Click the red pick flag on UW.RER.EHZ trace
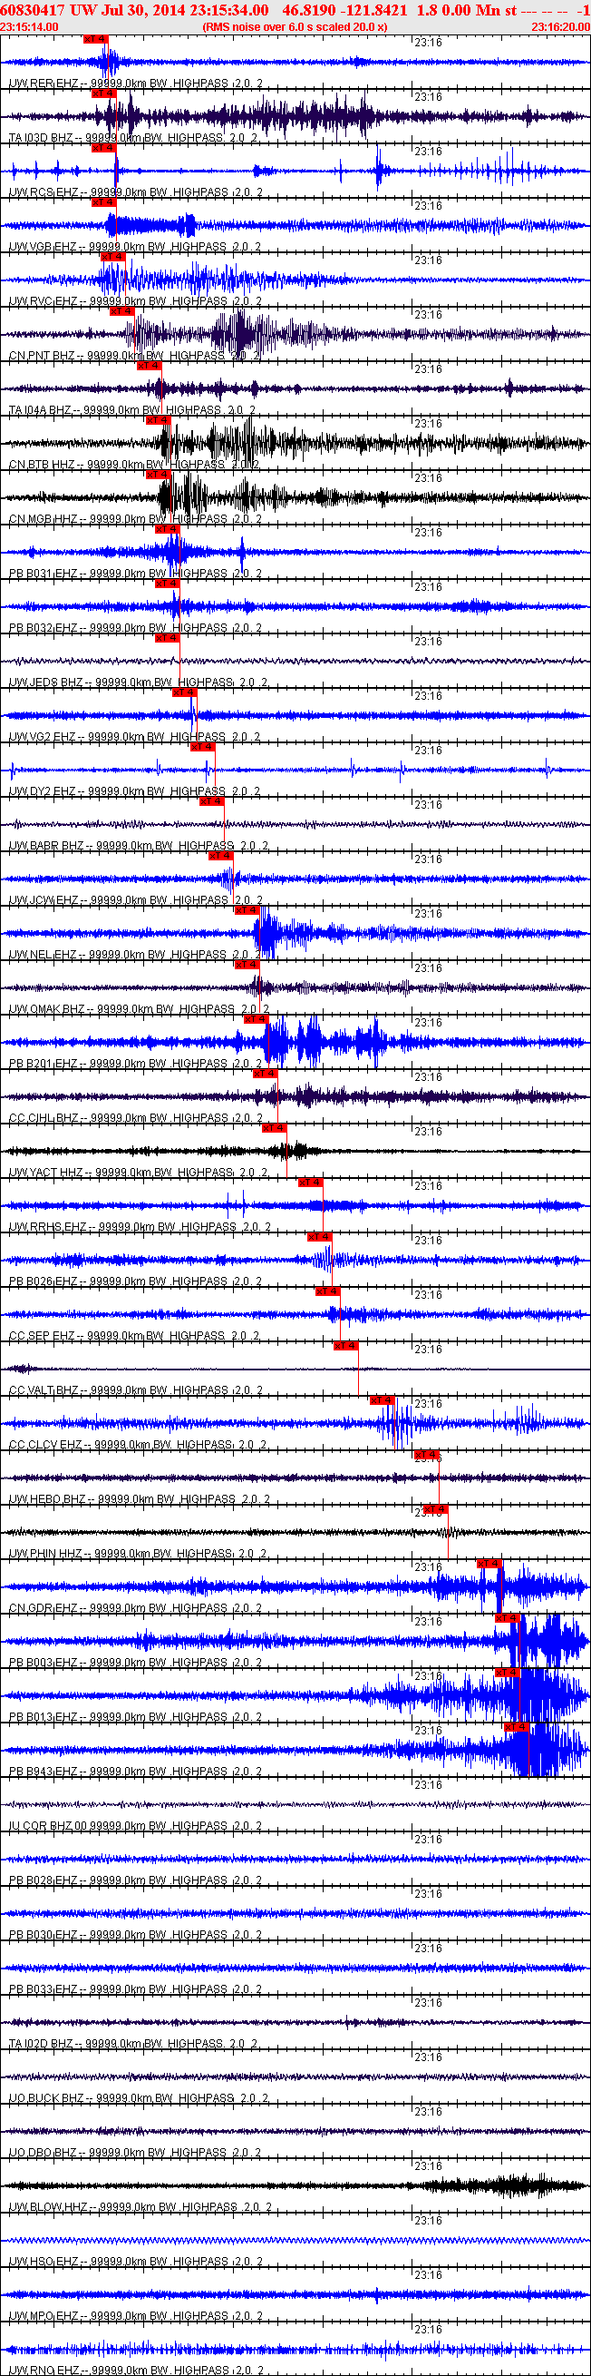591x2376 pixels. [95, 39]
